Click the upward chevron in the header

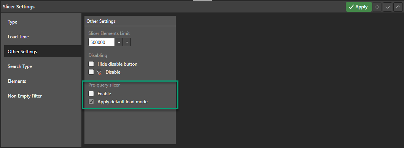click(x=398, y=7)
